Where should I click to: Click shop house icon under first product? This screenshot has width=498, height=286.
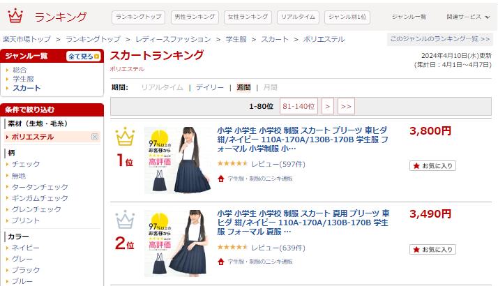point(221,179)
